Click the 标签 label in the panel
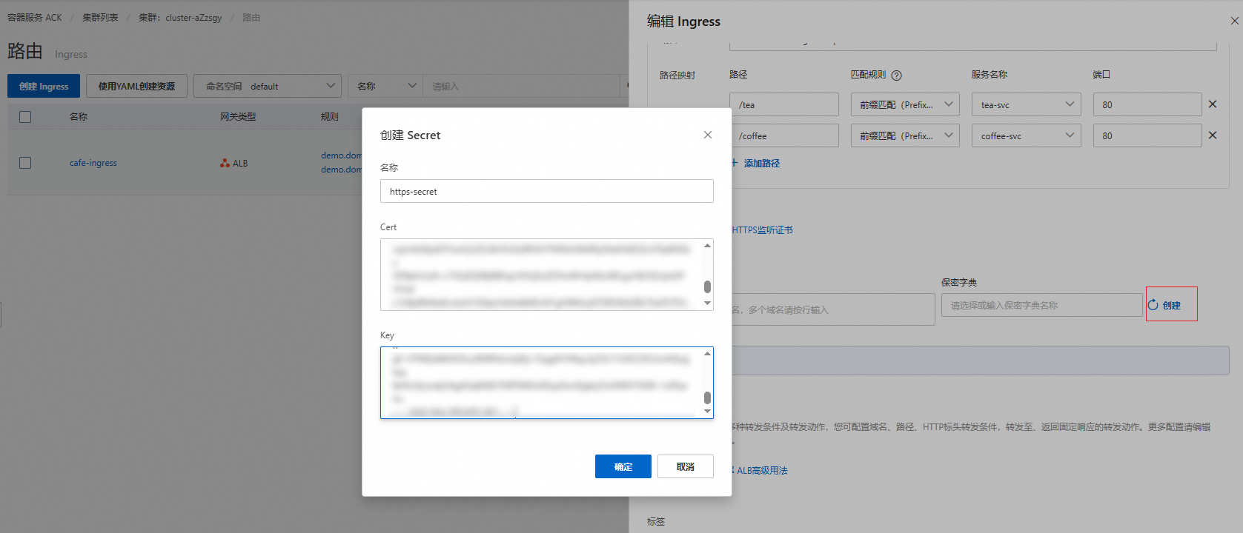This screenshot has height=533, width=1243. pos(656,522)
